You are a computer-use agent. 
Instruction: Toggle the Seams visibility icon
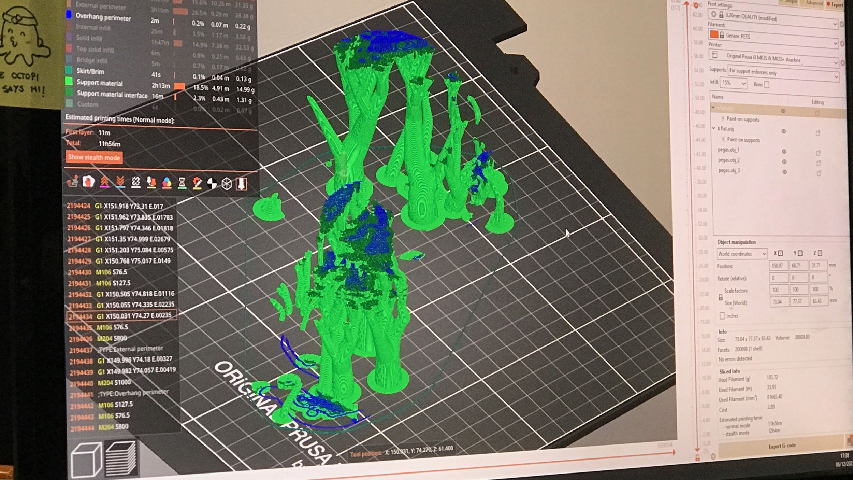tap(135, 182)
